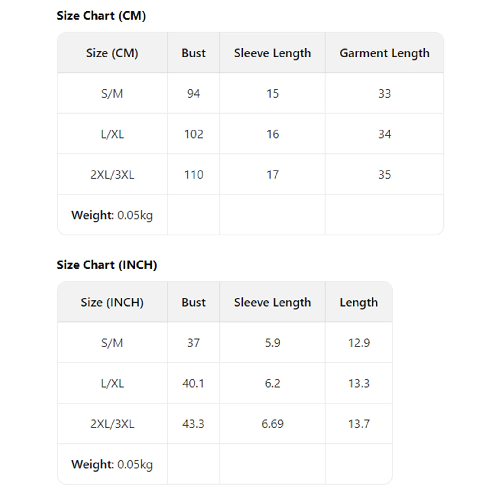Click the sleeve length 17 cell
This screenshot has height=497, width=497.
[x=272, y=175]
